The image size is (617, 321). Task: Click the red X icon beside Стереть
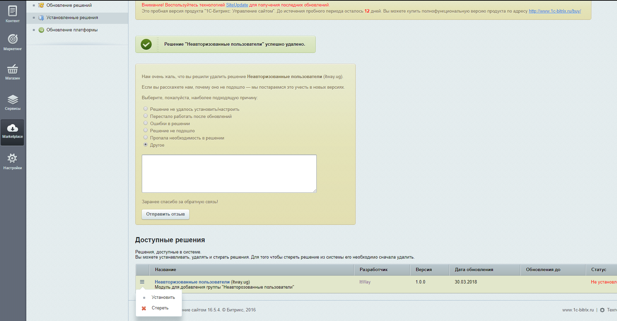click(x=144, y=308)
